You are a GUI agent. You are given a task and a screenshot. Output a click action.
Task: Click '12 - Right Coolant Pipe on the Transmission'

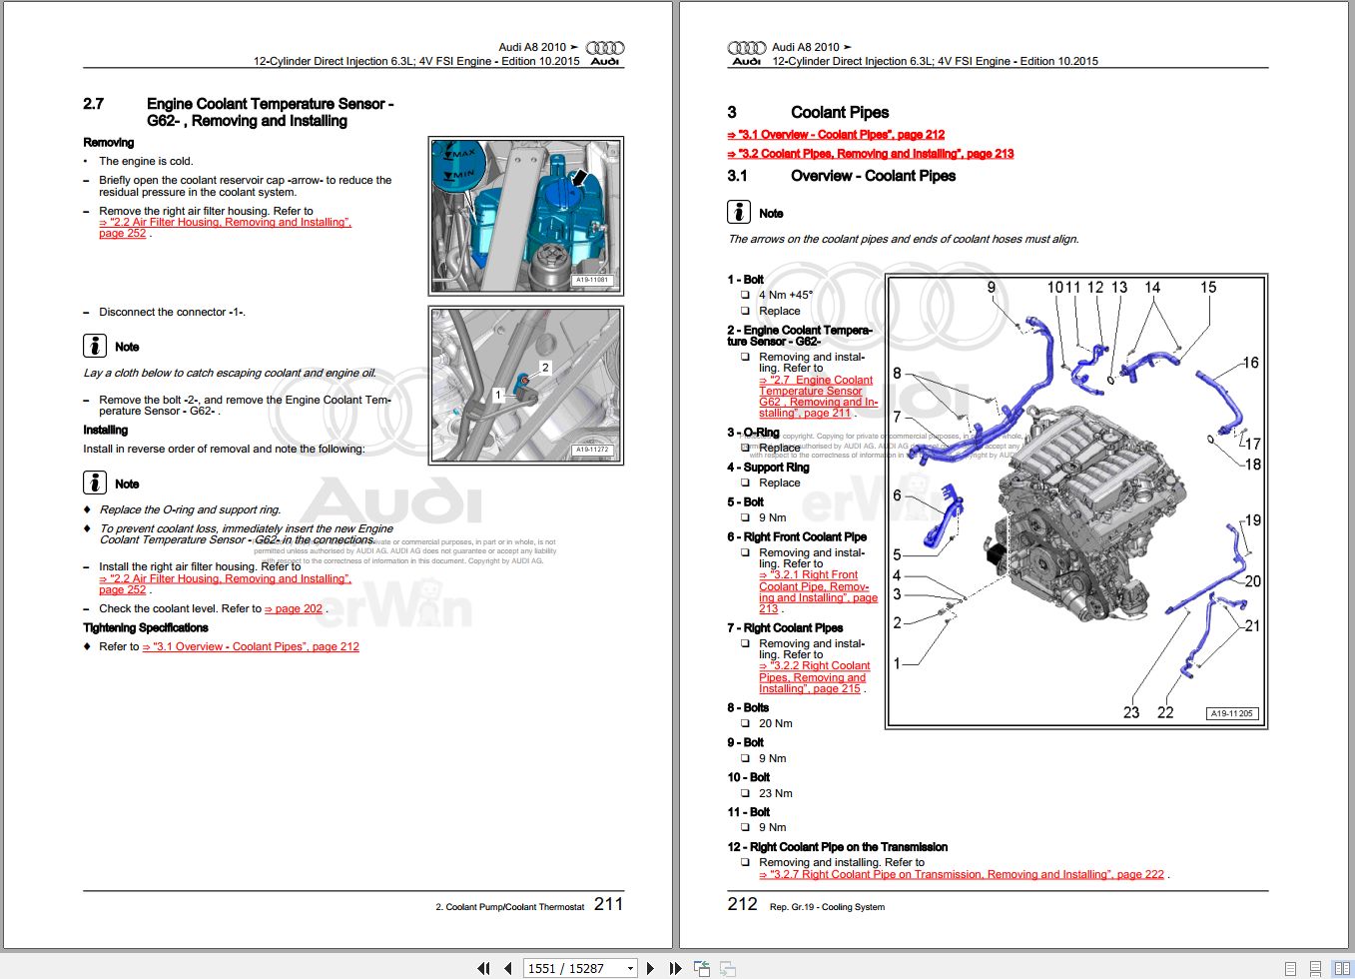[x=837, y=846]
